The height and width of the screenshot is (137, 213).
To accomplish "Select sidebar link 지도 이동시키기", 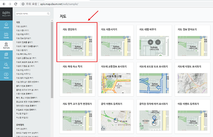I will pos(22,30).
